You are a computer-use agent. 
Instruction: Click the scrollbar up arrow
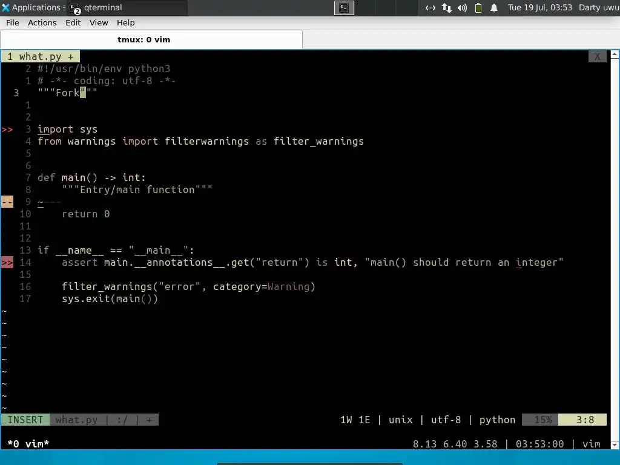pyautogui.click(x=615, y=54)
